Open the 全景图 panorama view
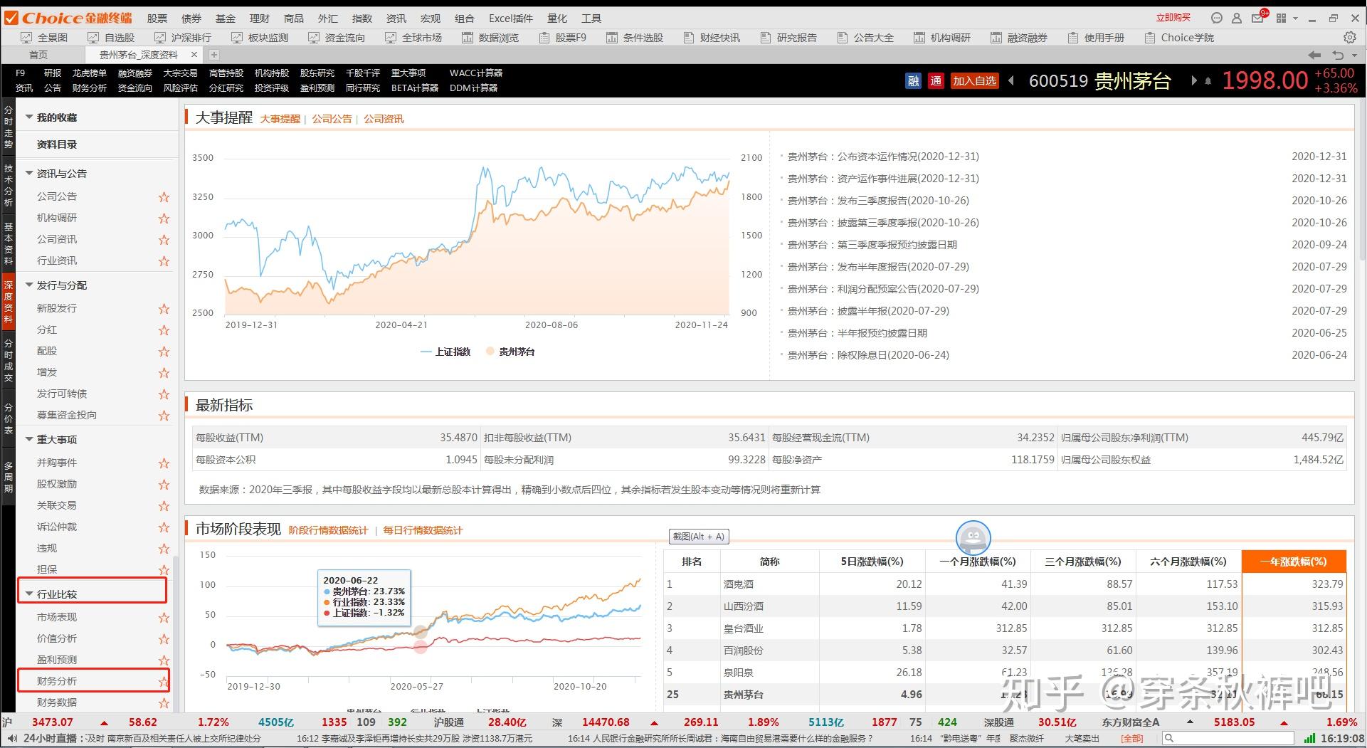The image size is (1367, 748). pos(44,38)
